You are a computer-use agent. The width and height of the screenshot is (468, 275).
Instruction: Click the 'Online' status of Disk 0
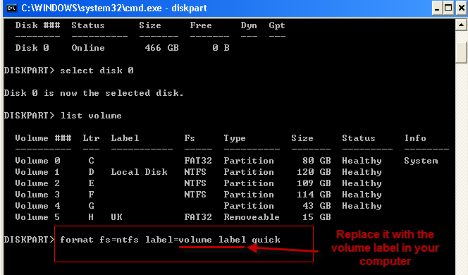point(88,48)
